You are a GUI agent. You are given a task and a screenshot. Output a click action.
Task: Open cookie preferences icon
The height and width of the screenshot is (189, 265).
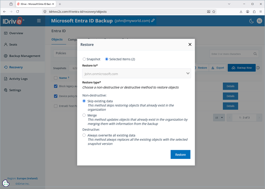tap(6, 183)
